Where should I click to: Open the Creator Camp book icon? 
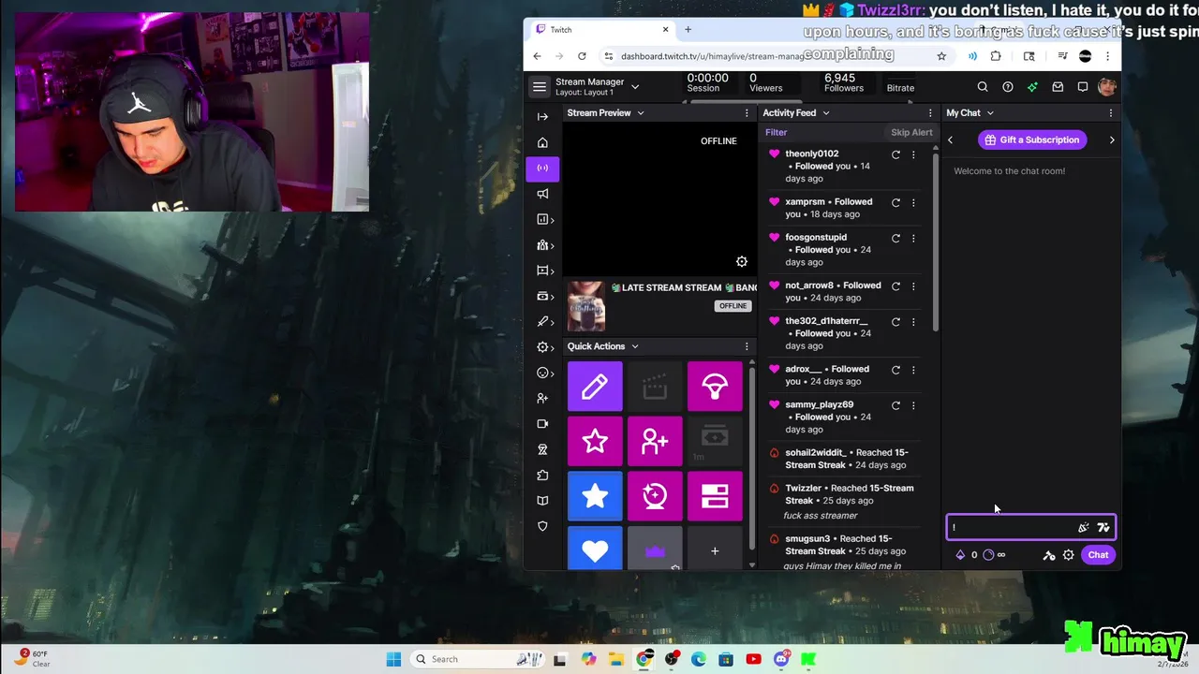pos(542,501)
